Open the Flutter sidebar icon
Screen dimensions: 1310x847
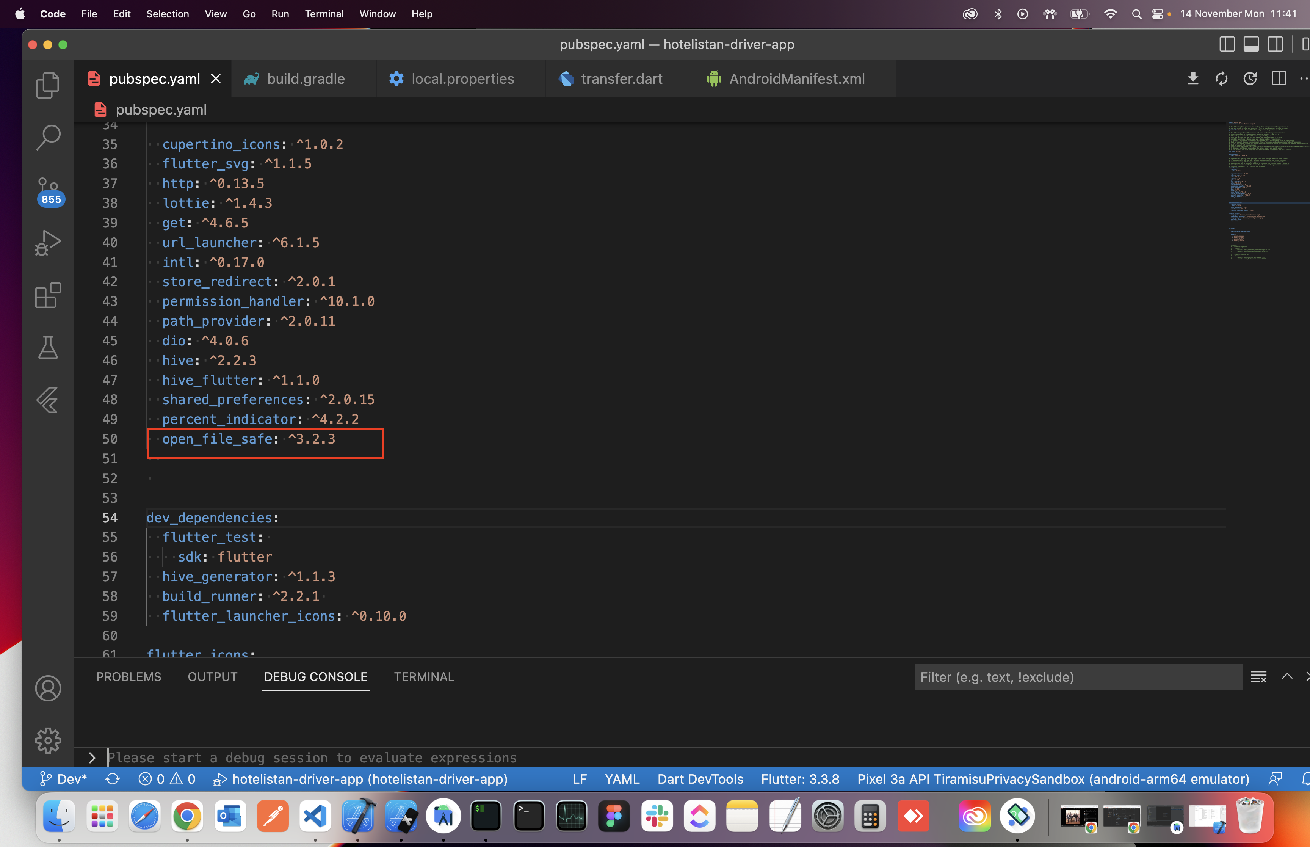click(48, 400)
